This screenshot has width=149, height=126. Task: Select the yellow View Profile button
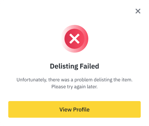(x=74, y=109)
